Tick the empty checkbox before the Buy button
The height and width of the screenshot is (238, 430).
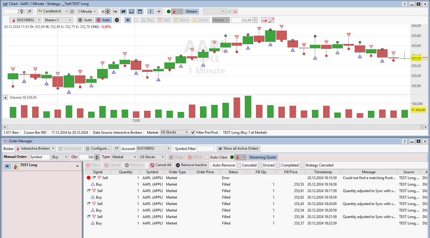pyautogui.click(x=136, y=20)
